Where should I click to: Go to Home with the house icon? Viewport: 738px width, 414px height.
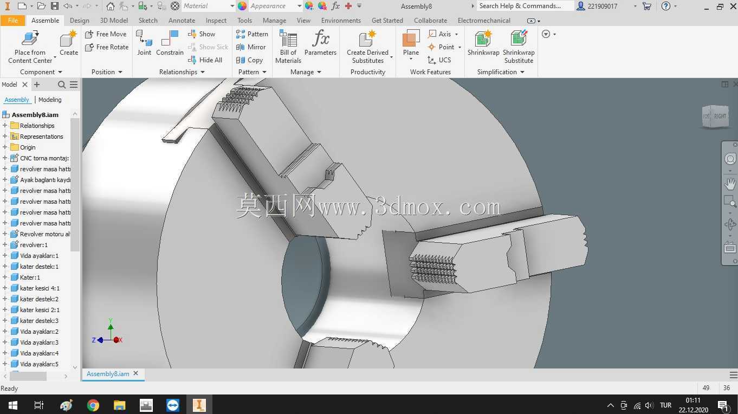(x=111, y=6)
